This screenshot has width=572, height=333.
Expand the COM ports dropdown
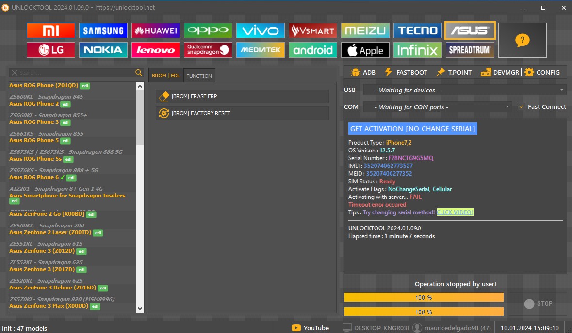(x=438, y=107)
